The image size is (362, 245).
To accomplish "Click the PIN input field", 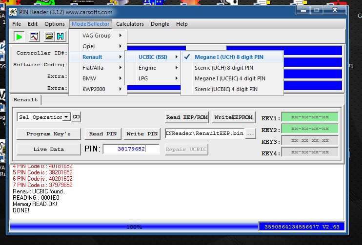I will [131, 149].
